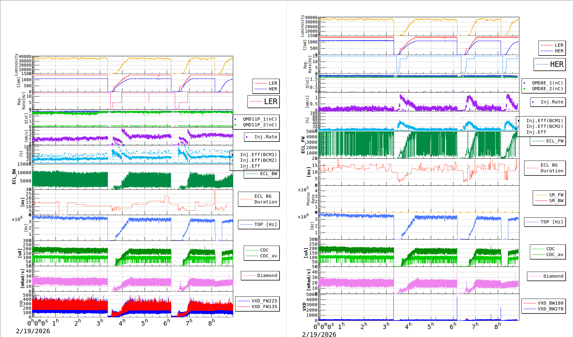
Task: Click the SR_BW red line legend
Action: [549, 201]
